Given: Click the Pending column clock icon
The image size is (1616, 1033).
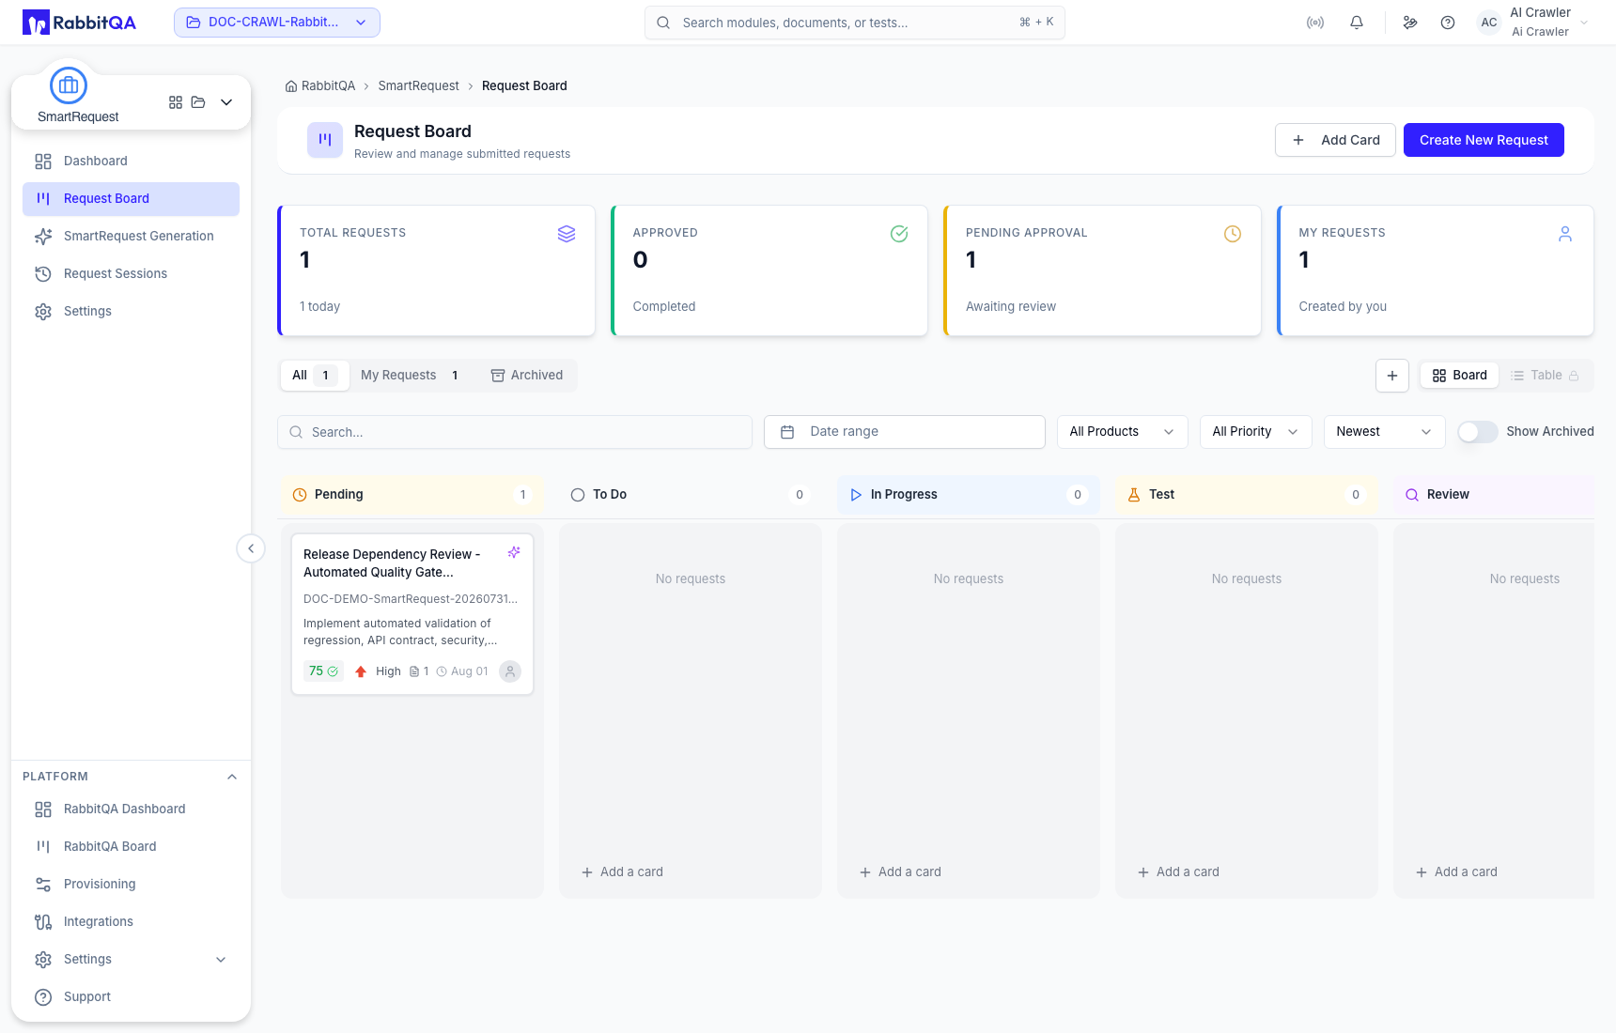Looking at the screenshot, I should tap(300, 495).
